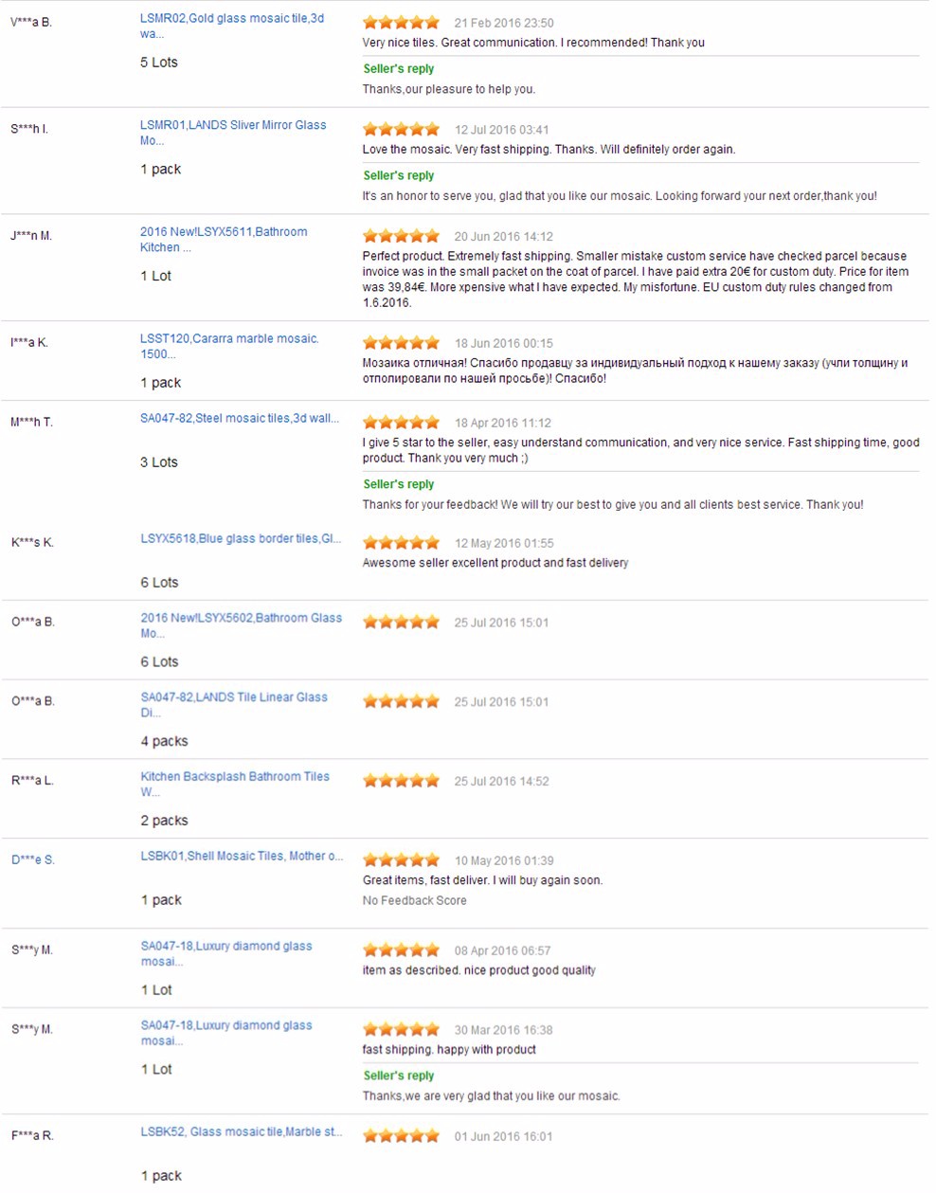936x1193 pixels.
Task: Open SA047-82 Steel mosaic tiles 3d wall link
Action: pos(239,418)
